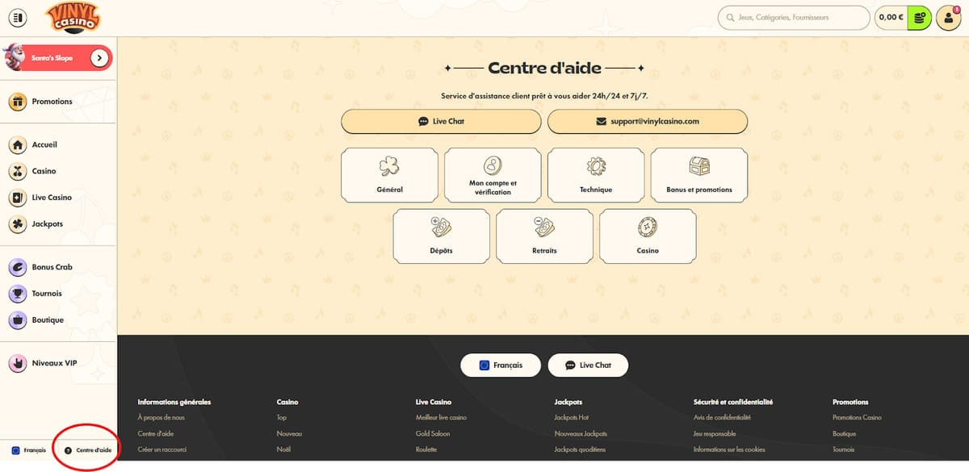
Task: Start Live Chat from help center
Action: [441, 121]
